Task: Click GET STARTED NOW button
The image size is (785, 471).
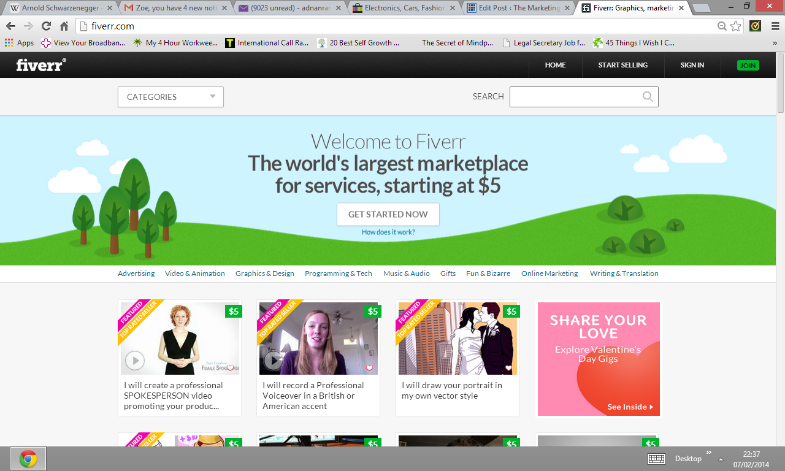Action: tap(388, 214)
